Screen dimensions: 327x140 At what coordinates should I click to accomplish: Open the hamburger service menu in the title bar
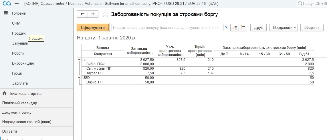(16, 3)
